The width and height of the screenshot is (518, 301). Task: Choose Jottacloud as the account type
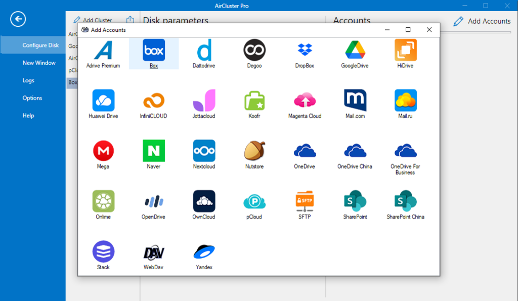(x=204, y=100)
